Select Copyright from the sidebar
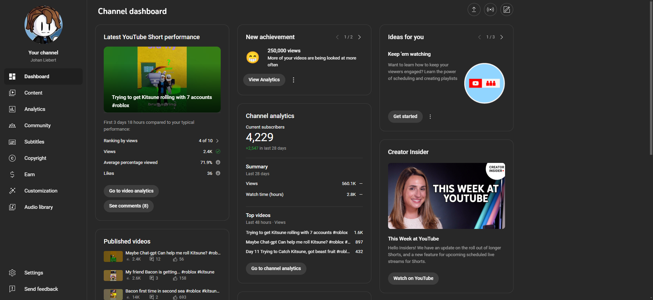The image size is (653, 300). click(x=43, y=158)
